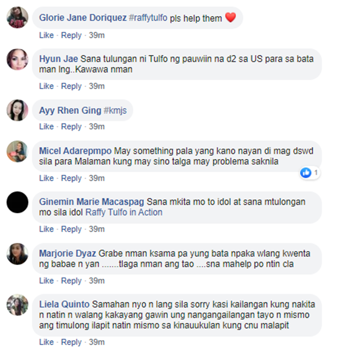Click the 39m timestamp on Liela Quinto's comment
Viewport: 340px width, 351px height.
tap(97, 342)
